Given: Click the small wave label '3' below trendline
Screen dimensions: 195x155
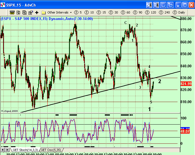Looking at the screenshot, I should click(x=140, y=87).
